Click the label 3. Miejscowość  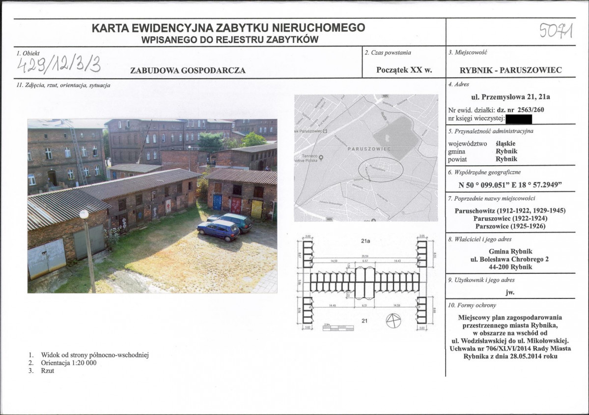pyautogui.click(x=468, y=52)
